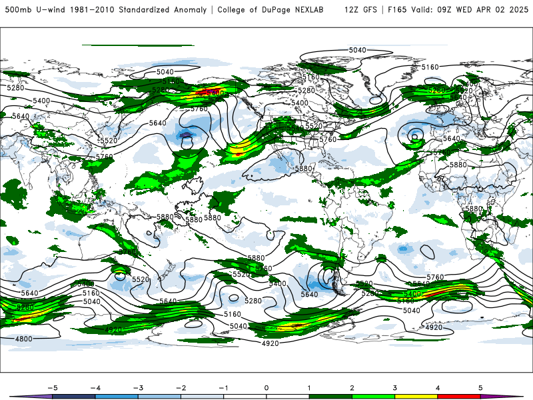The width and height of the screenshot is (533, 400).
Task: Click the "-2" colorbar tick label
Action: click(181, 388)
